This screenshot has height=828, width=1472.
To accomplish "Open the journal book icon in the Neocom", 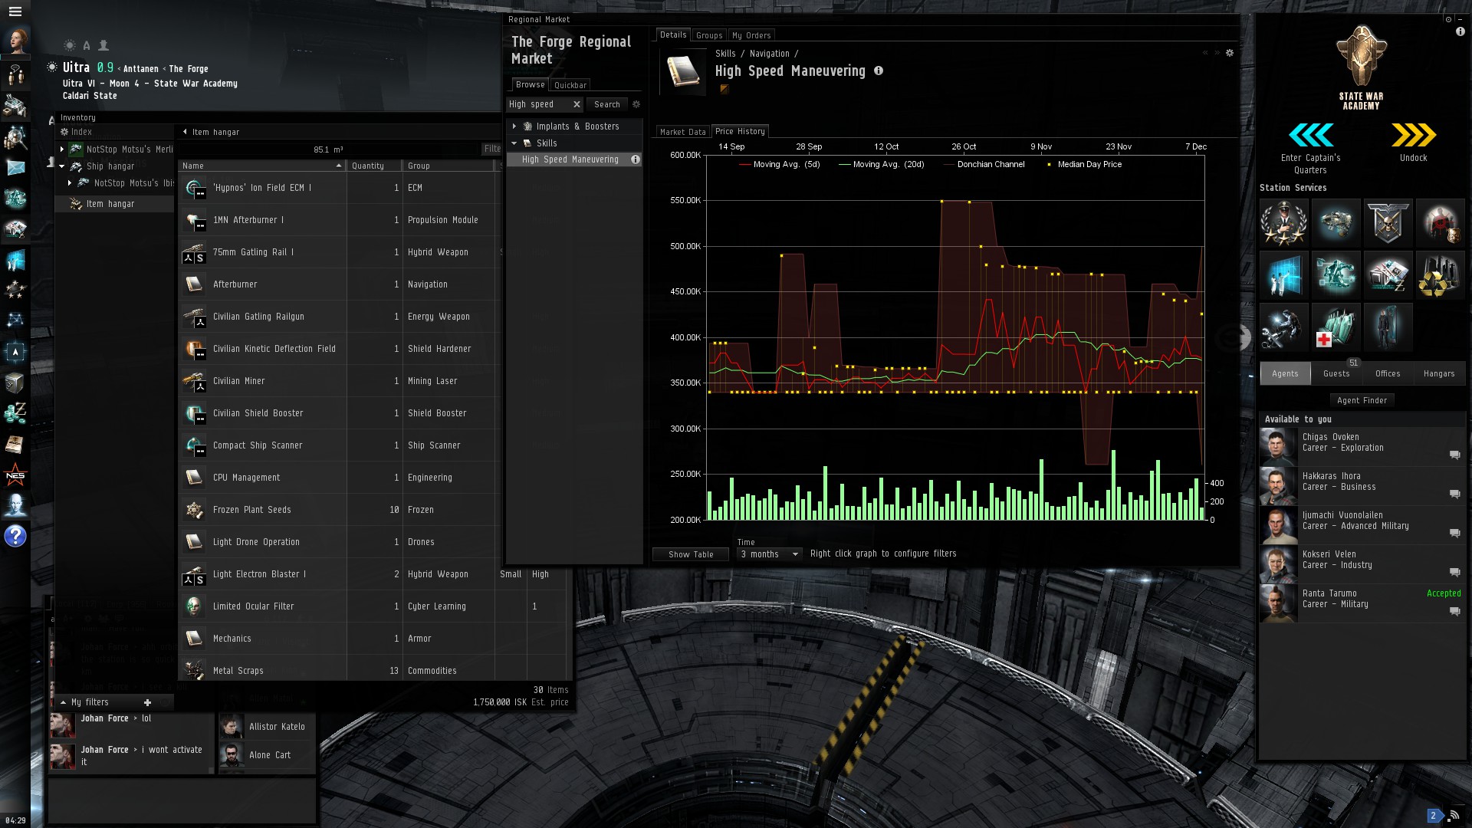I will coord(15,444).
